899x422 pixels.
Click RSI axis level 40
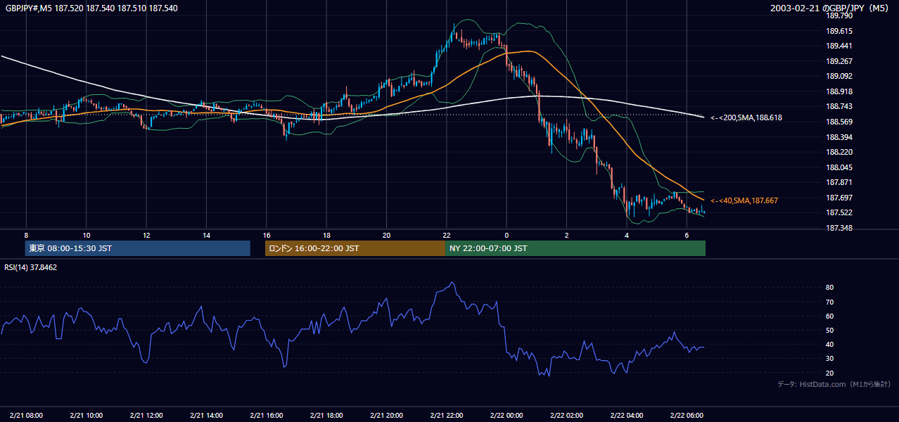click(x=830, y=344)
